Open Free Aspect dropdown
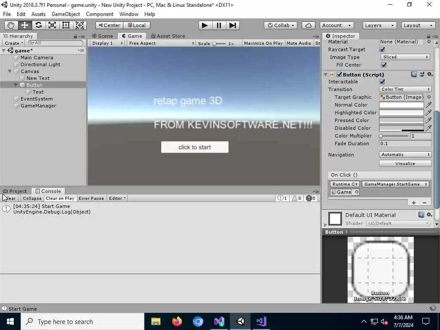Image resolution: width=440 pixels, height=330 pixels. pyautogui.click(x=162, y=43)
